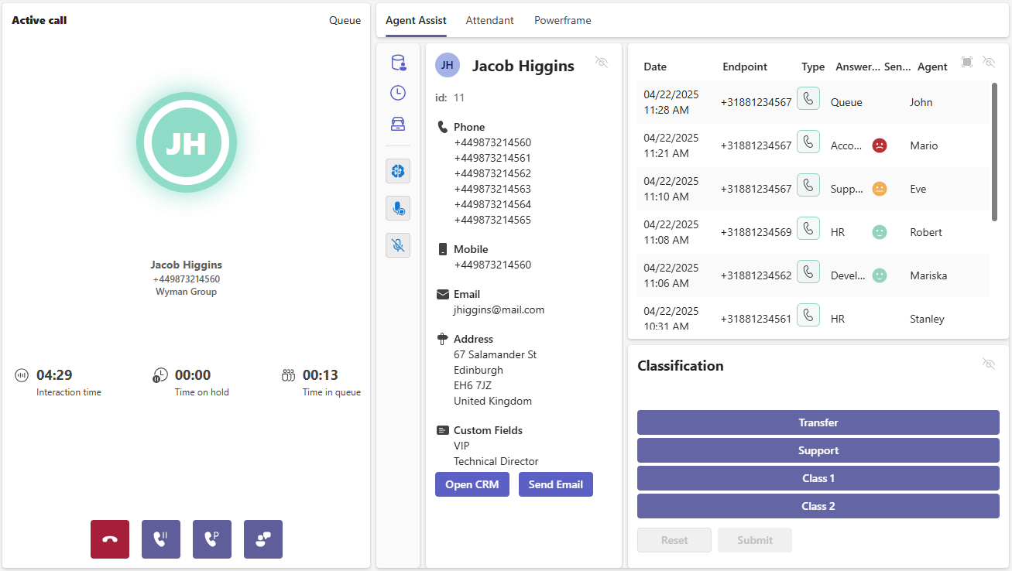Open the call history clock icon
Image resolution: width=1012 pixels, height=571 pixels.
point(398,93)
